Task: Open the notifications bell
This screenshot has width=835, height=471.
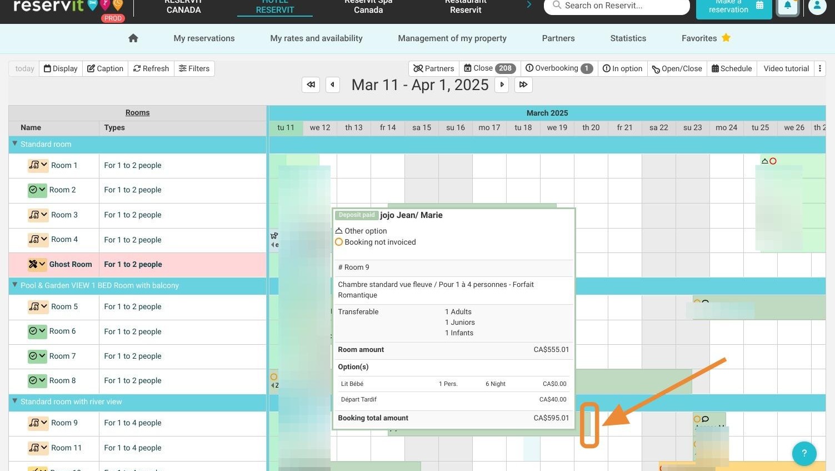Action: tap(787, 6)
